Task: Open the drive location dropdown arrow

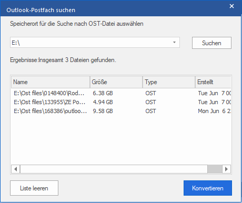Action: [174, 43]
